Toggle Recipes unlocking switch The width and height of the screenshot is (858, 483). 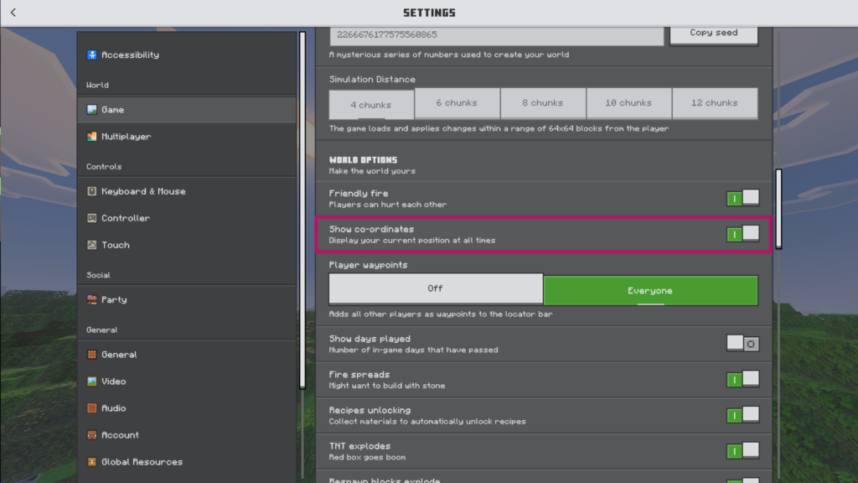742,415
